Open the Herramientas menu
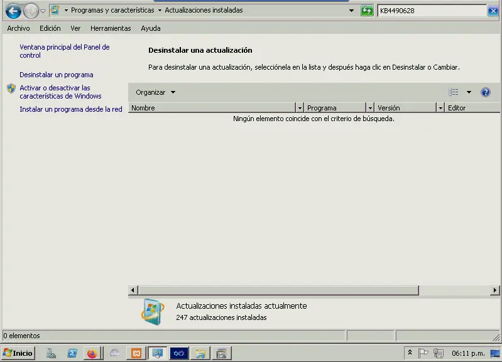 111,28
